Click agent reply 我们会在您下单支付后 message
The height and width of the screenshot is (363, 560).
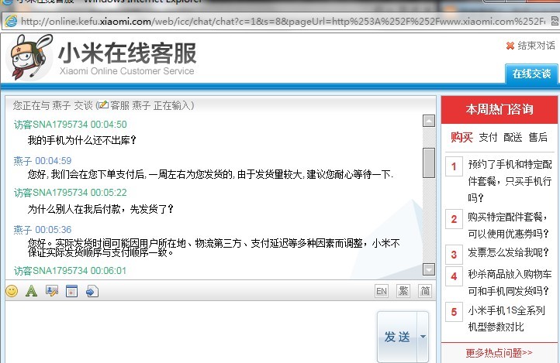point(210,174)
